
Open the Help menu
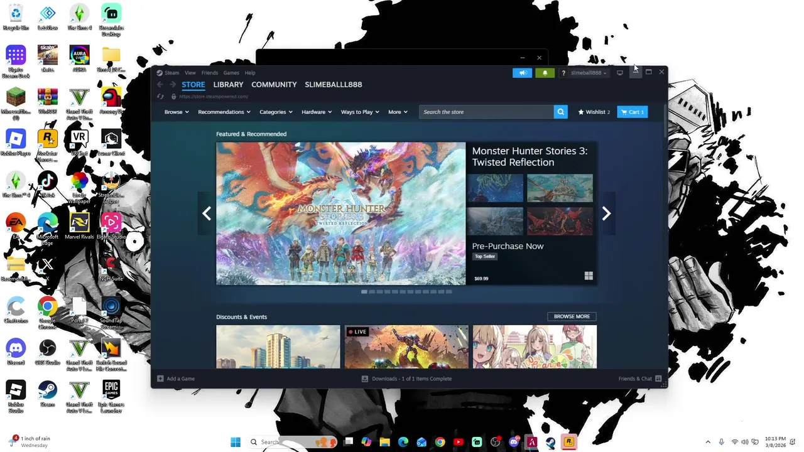click(250, 73)
